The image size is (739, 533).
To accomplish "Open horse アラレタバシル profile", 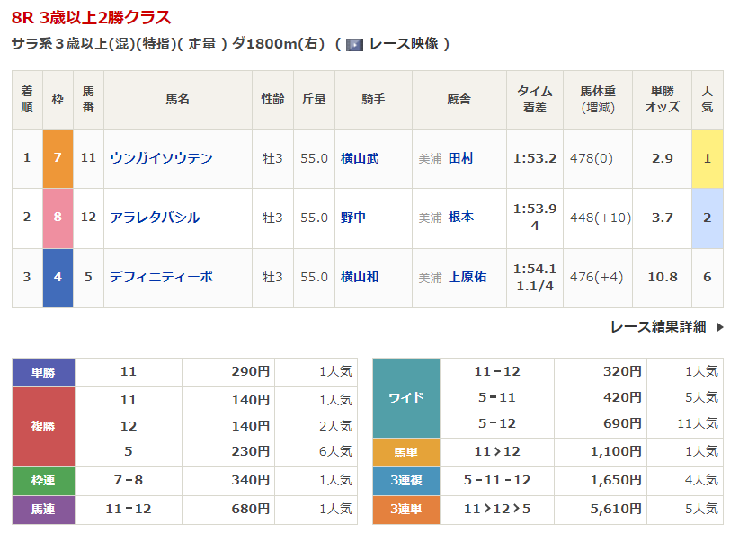I will (x=155, y=218).
